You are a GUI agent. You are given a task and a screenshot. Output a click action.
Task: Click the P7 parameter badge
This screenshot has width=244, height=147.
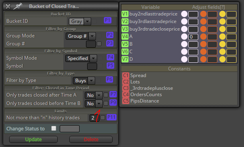113,94
